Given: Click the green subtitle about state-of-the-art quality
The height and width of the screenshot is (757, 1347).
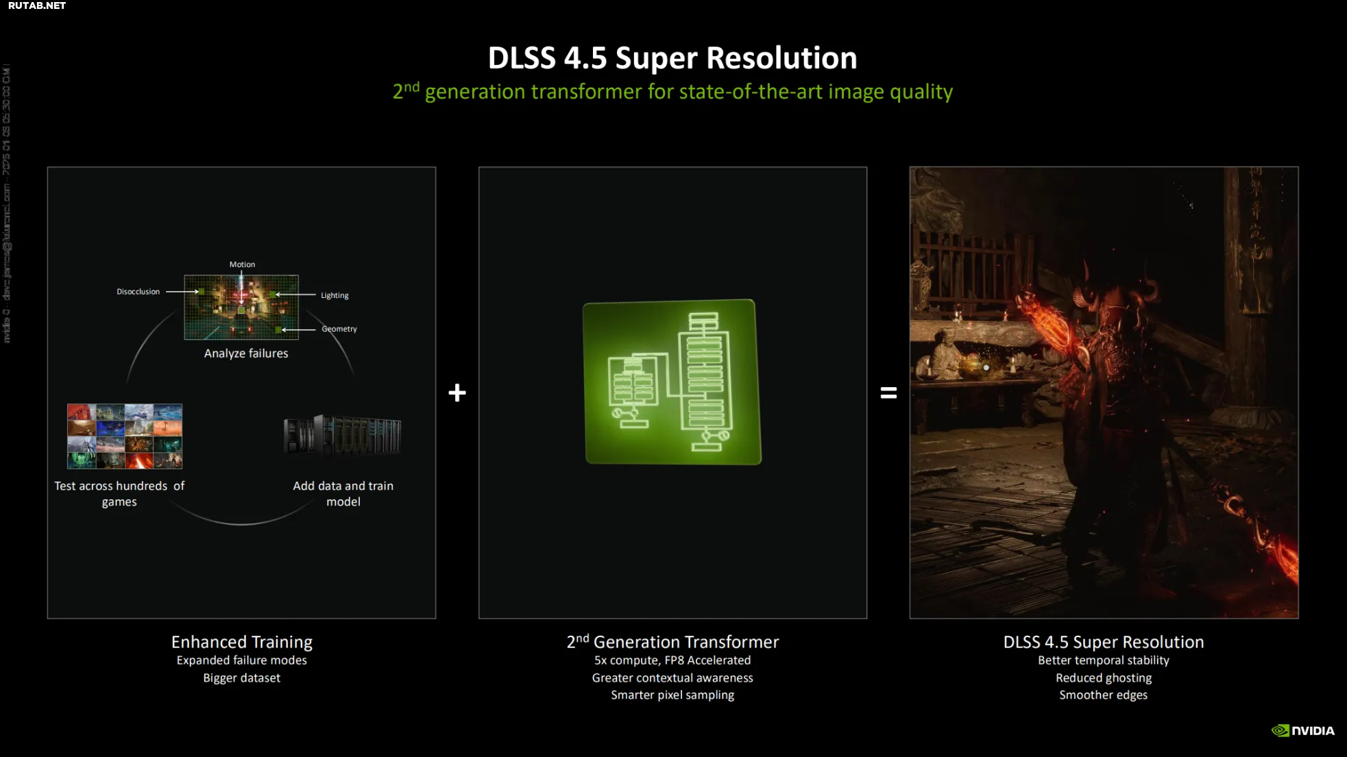Looking at the screenshot, I should click(x=672, y=91).
